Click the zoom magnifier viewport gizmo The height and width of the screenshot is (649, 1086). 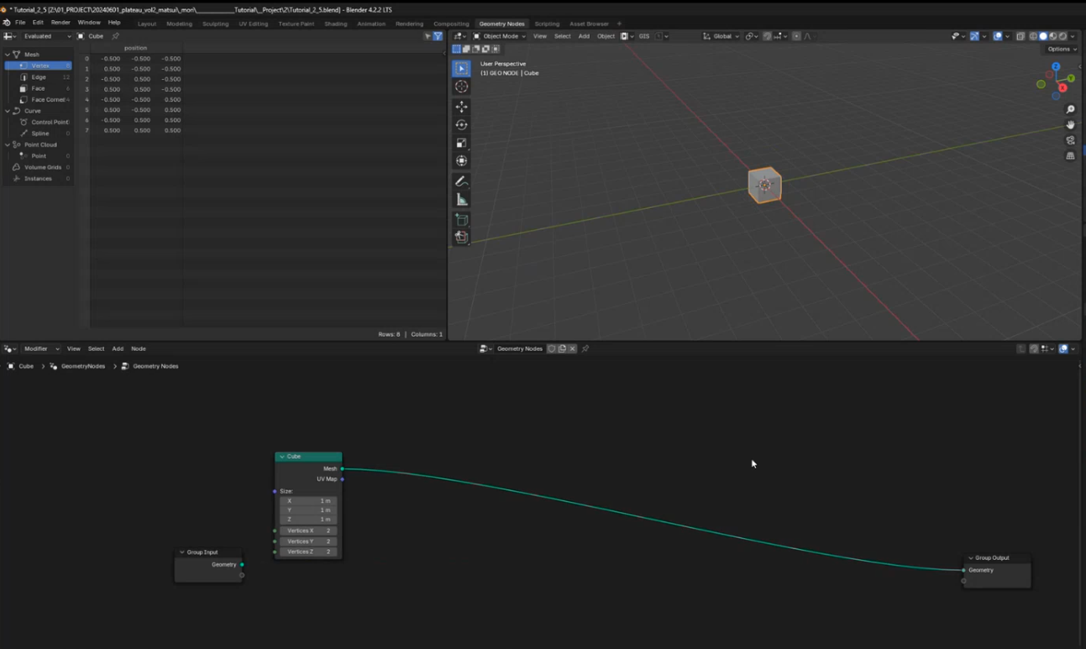(x=1070, y=110)
